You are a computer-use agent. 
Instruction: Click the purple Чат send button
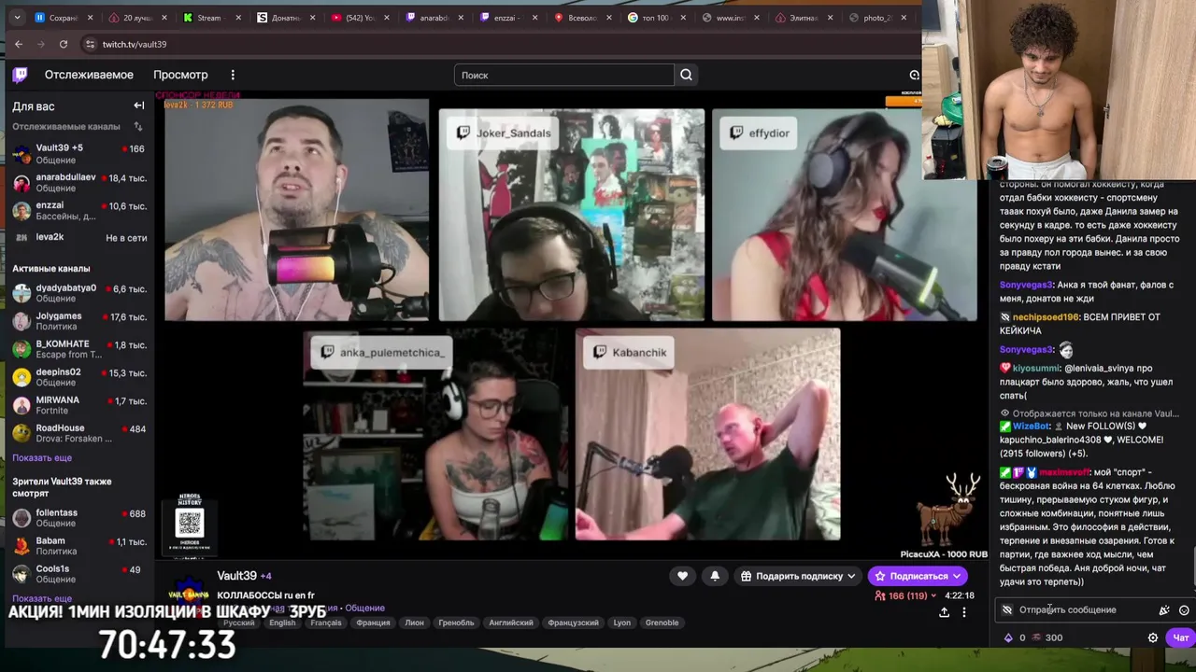pyautogui.click(x=1180, y=637)
